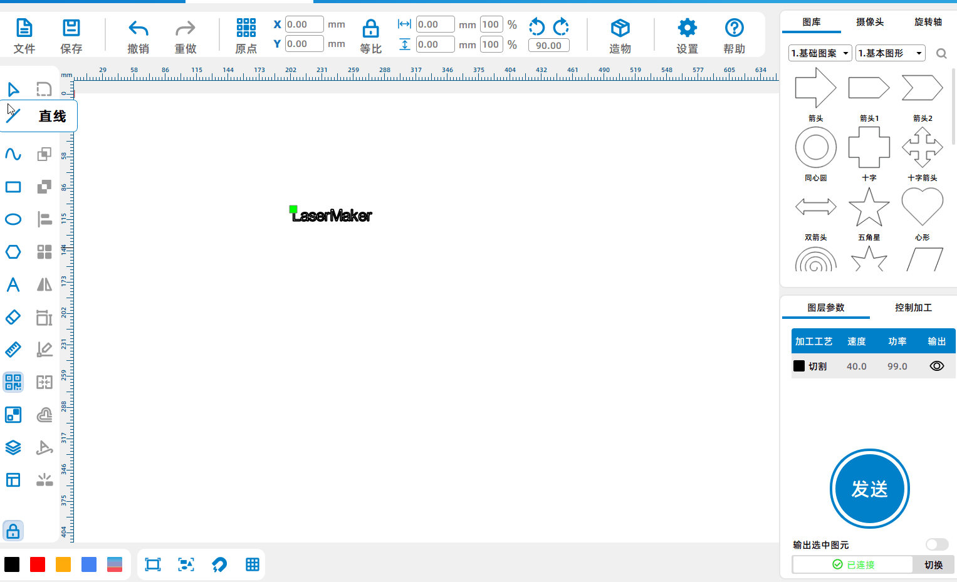This screenshot has height=582, width=957.
Task: Open the 控制加工 tab
Action: 913,308
